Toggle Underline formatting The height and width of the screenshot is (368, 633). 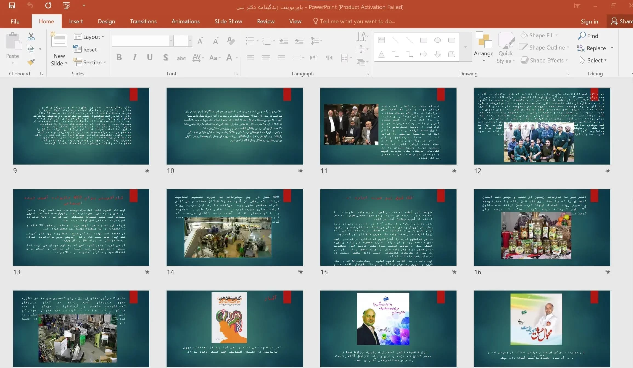tap(150, 57)
